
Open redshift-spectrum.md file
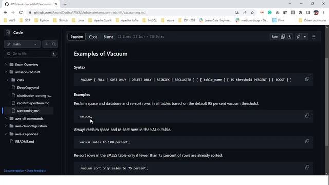tap(33, 103)
